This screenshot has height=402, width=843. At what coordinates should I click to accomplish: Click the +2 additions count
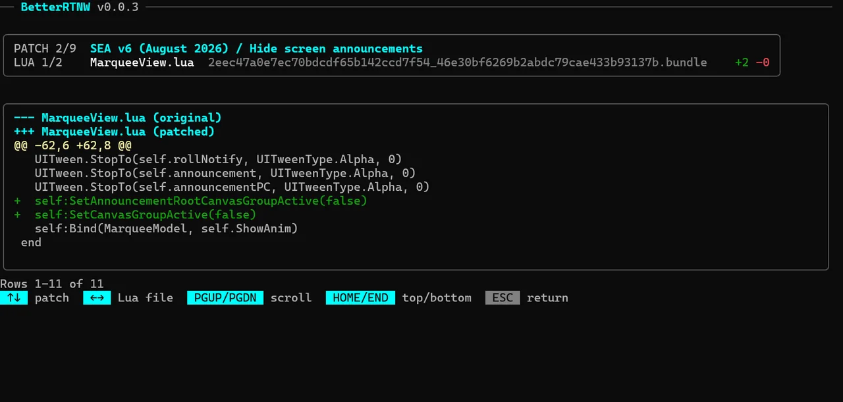[x=742, y=63]
